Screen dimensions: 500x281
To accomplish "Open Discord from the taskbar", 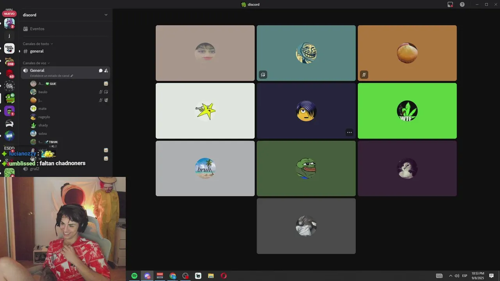I will point(147,276).
